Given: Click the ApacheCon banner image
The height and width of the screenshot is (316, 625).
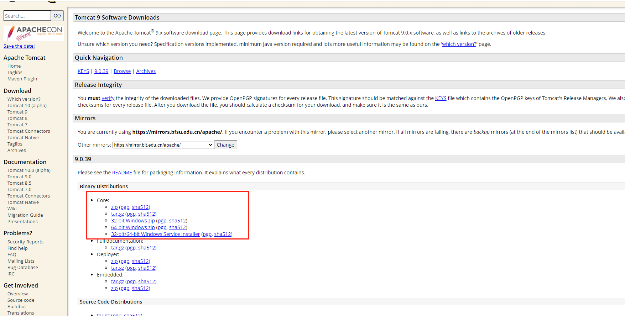Looking at the screenshot, I should [x=33, y=33].
